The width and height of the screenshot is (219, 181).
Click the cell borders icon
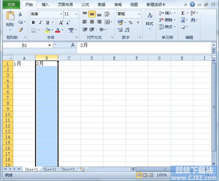coord(33,30)
